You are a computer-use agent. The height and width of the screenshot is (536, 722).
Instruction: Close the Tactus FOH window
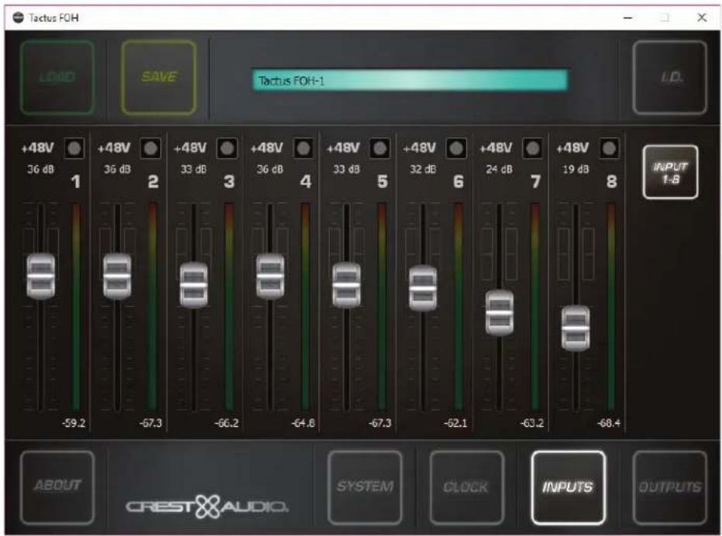[x=702, y=18]
